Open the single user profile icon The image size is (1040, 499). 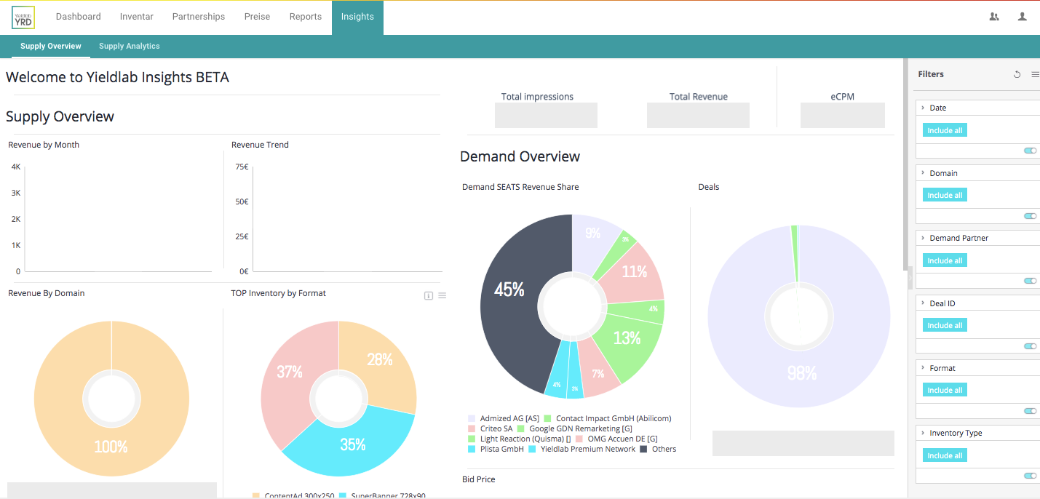click(1023, 17)
